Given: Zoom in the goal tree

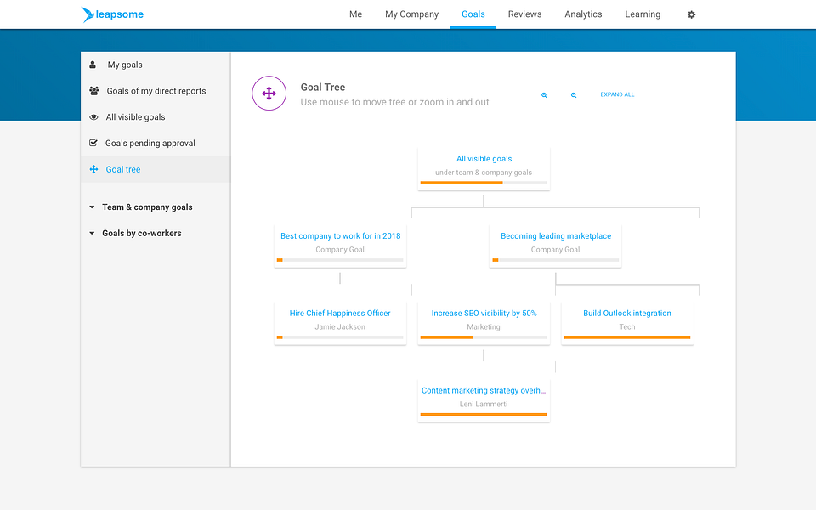Looking at the screenshot, I should point(574,94).
